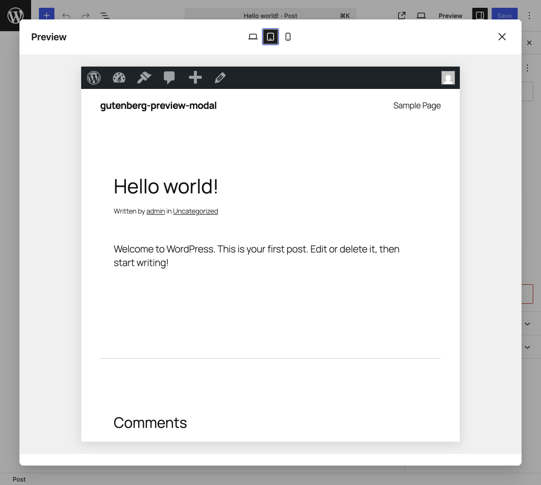Open the Document Overview list icon
The width and height of the screenshot is (541, 485).
[x=105, y=16]
